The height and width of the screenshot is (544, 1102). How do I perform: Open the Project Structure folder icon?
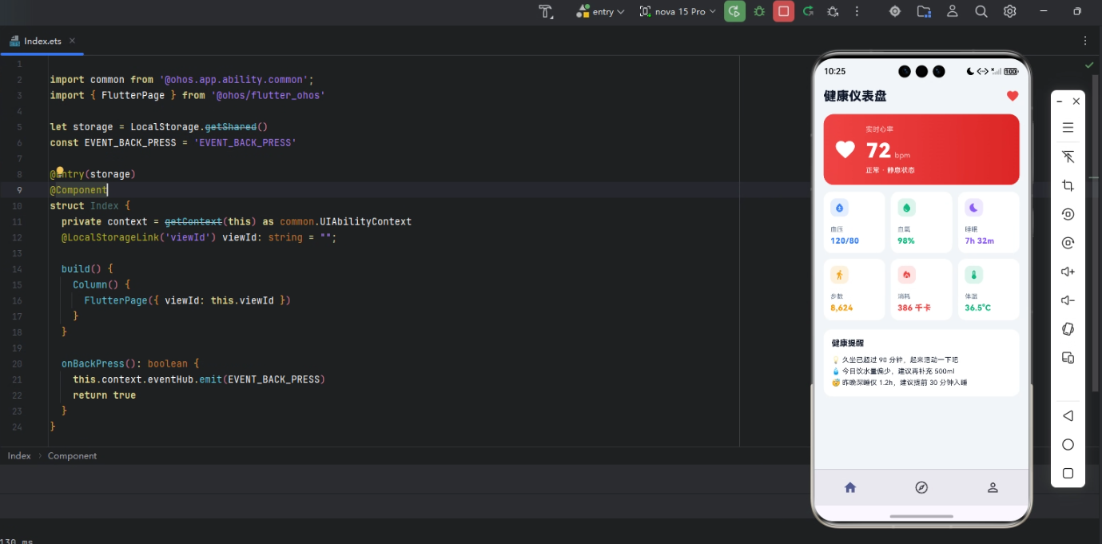[924, 11]
